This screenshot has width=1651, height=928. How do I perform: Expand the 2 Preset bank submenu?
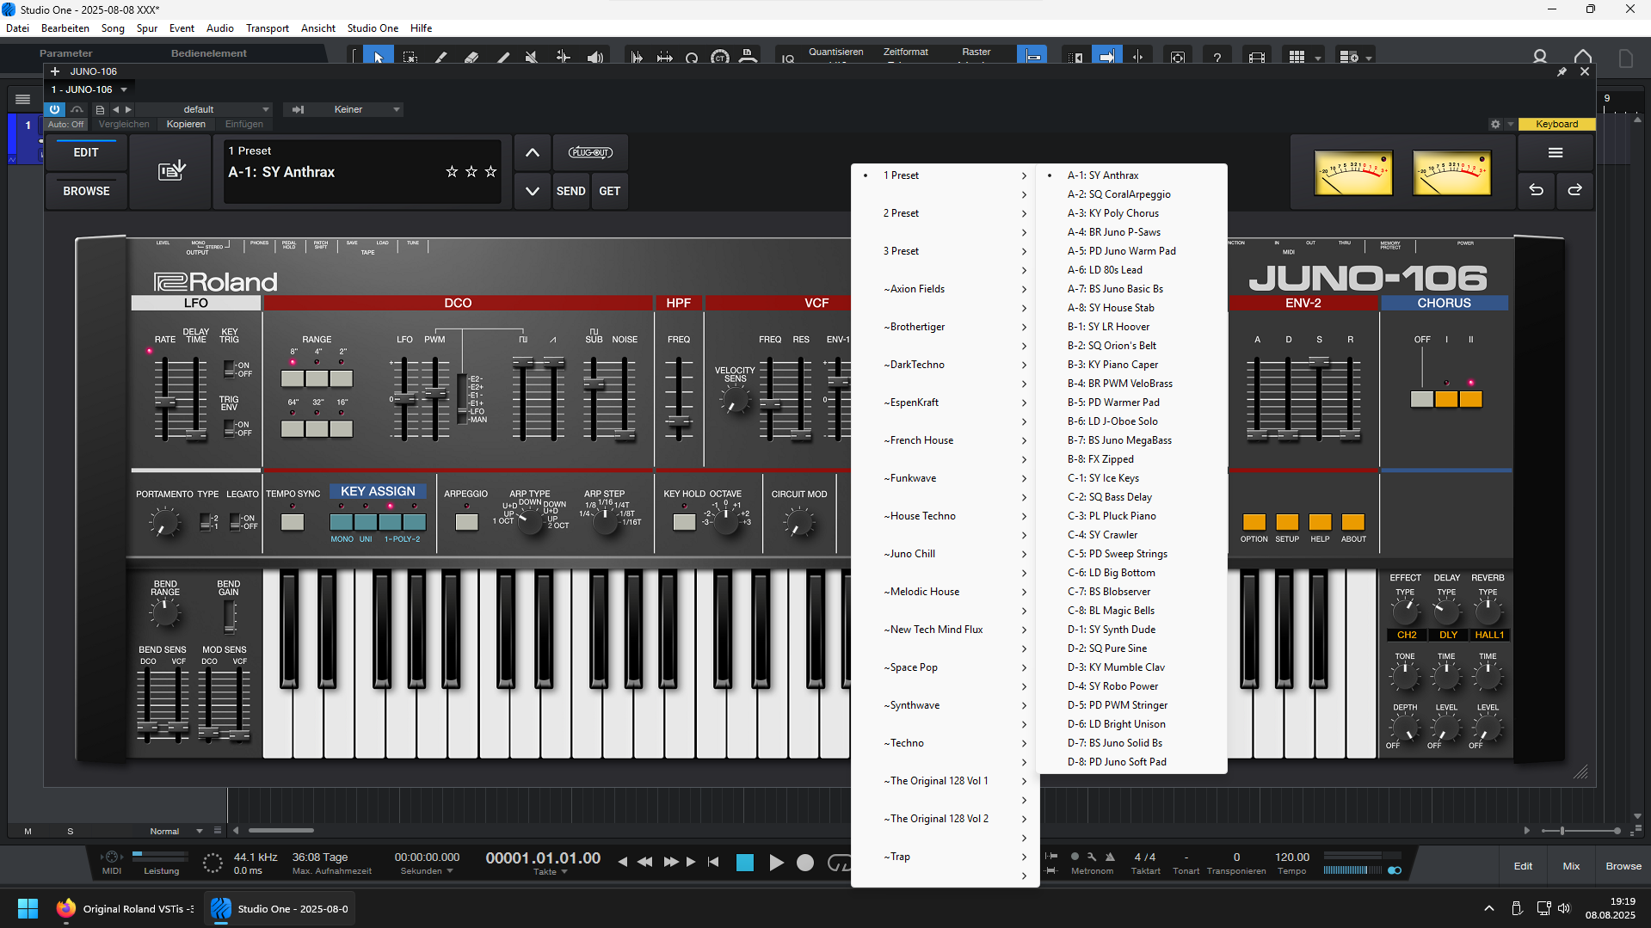click(946, 213)
